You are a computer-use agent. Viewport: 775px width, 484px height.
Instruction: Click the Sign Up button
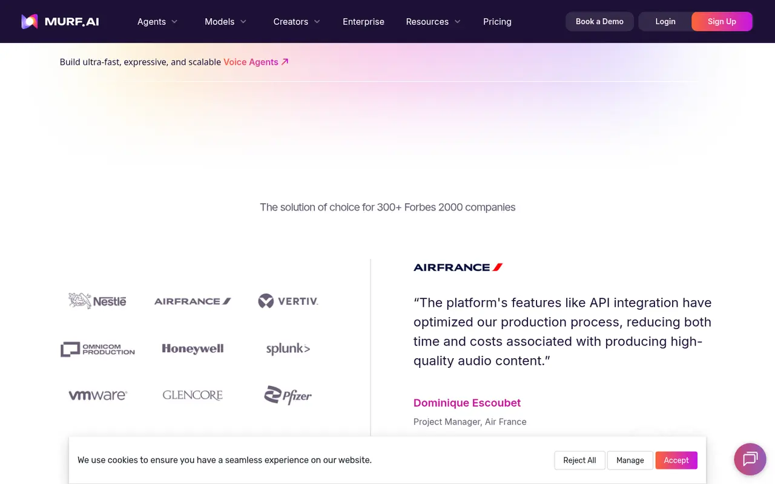722,21
